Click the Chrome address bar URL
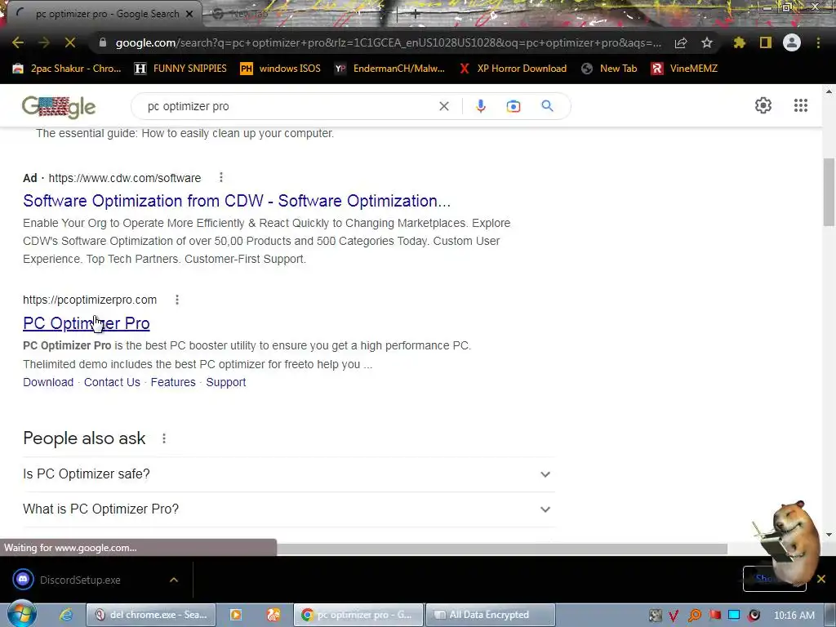 (x=388, y=42)
